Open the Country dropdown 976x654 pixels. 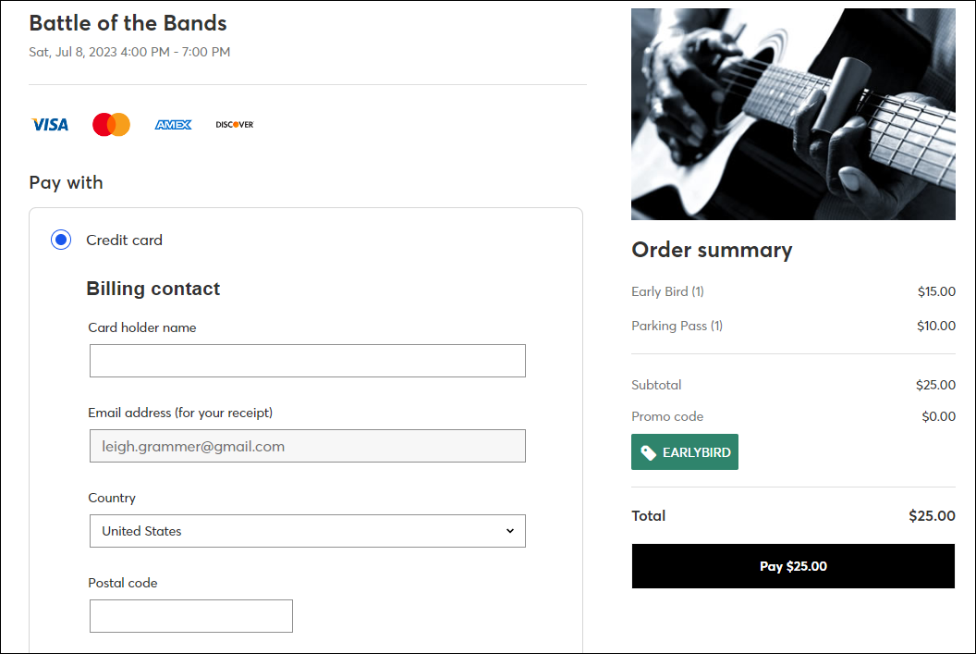(x=308, y=531)
